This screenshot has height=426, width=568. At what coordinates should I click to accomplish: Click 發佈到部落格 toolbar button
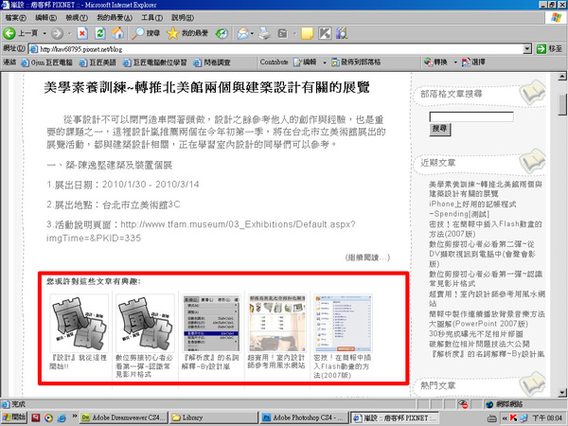pyautogui.click(x=356, y=62)
